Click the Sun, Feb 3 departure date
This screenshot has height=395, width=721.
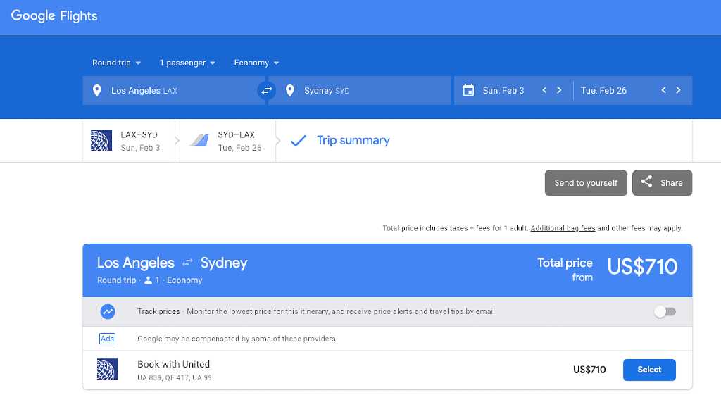pyautogui.click(x=503, y=91)
